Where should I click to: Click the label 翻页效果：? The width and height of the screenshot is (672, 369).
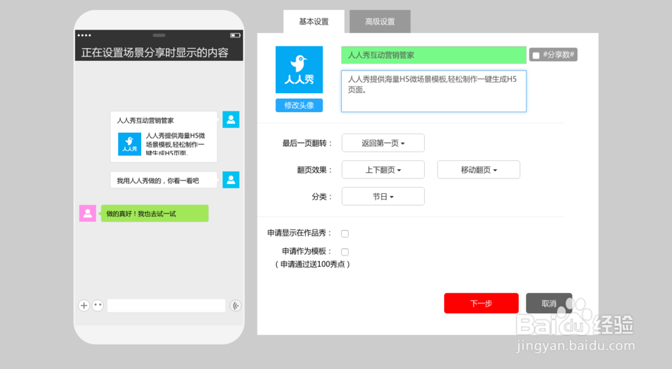click(x=314, y=170)
